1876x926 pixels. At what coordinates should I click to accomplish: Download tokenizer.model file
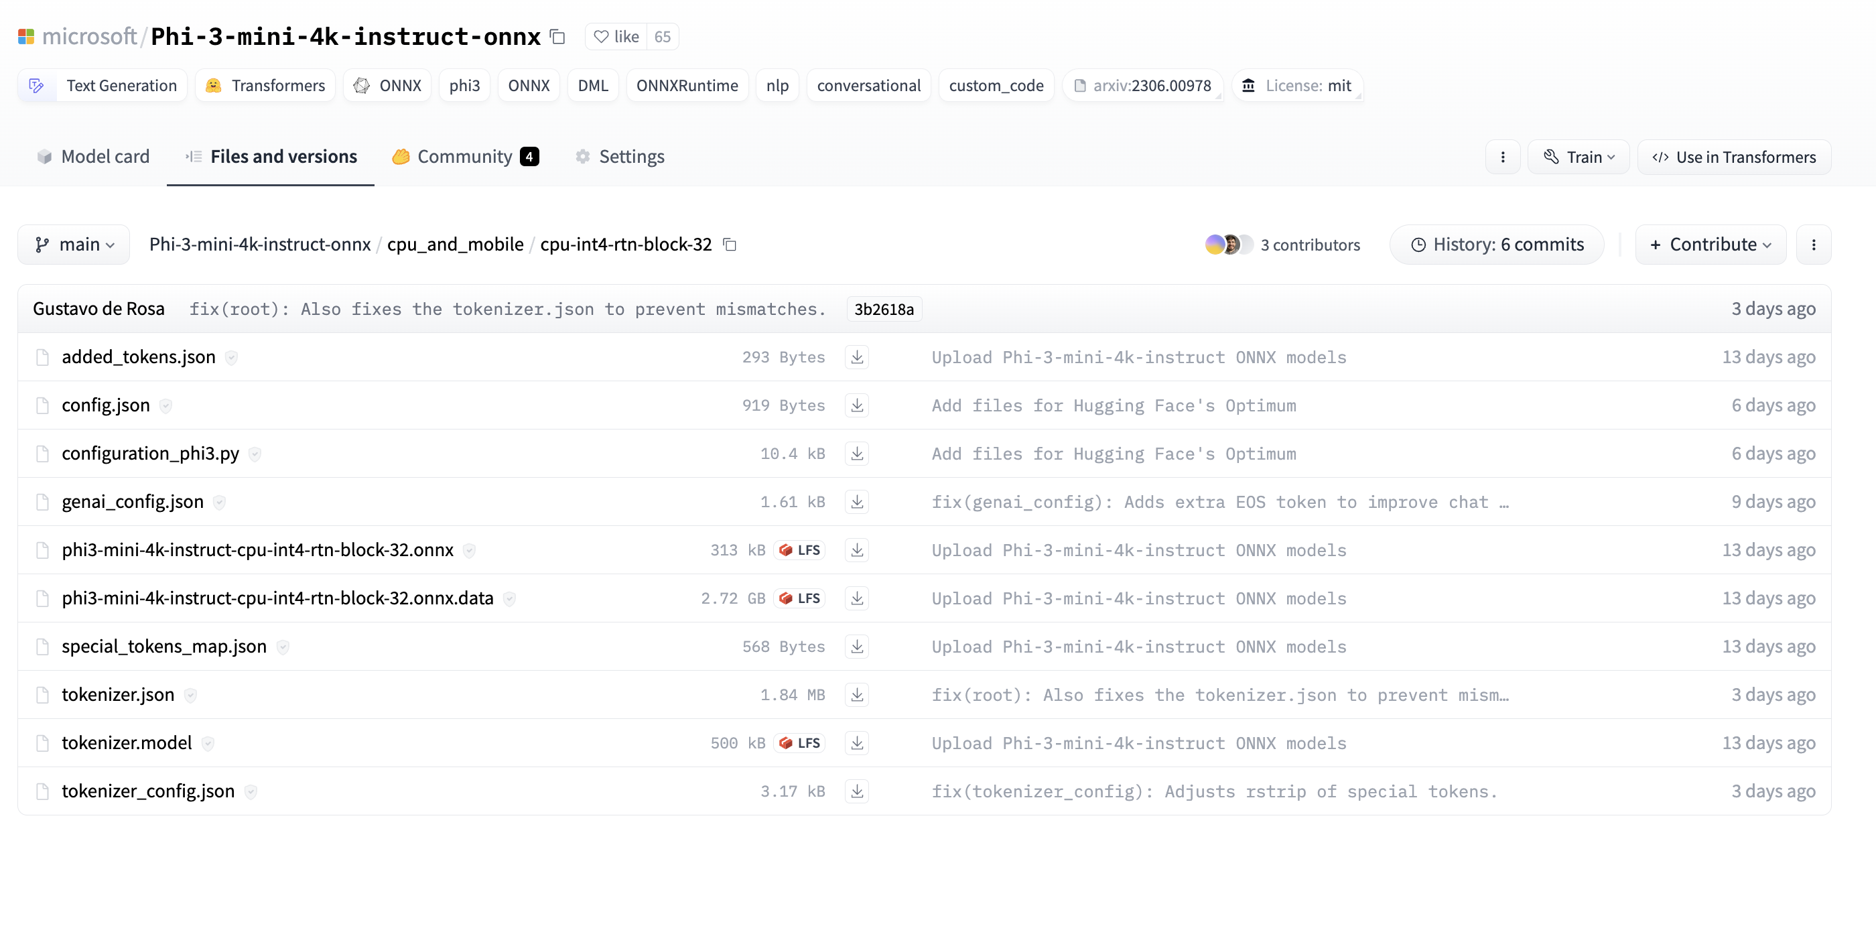857,742
